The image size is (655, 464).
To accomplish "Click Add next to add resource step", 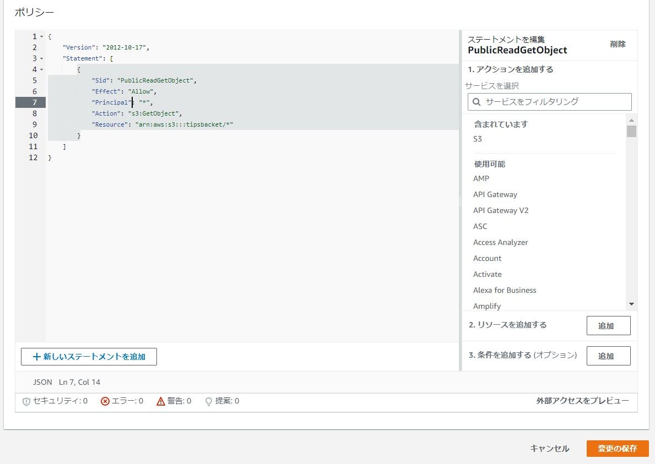I will 609,325.
